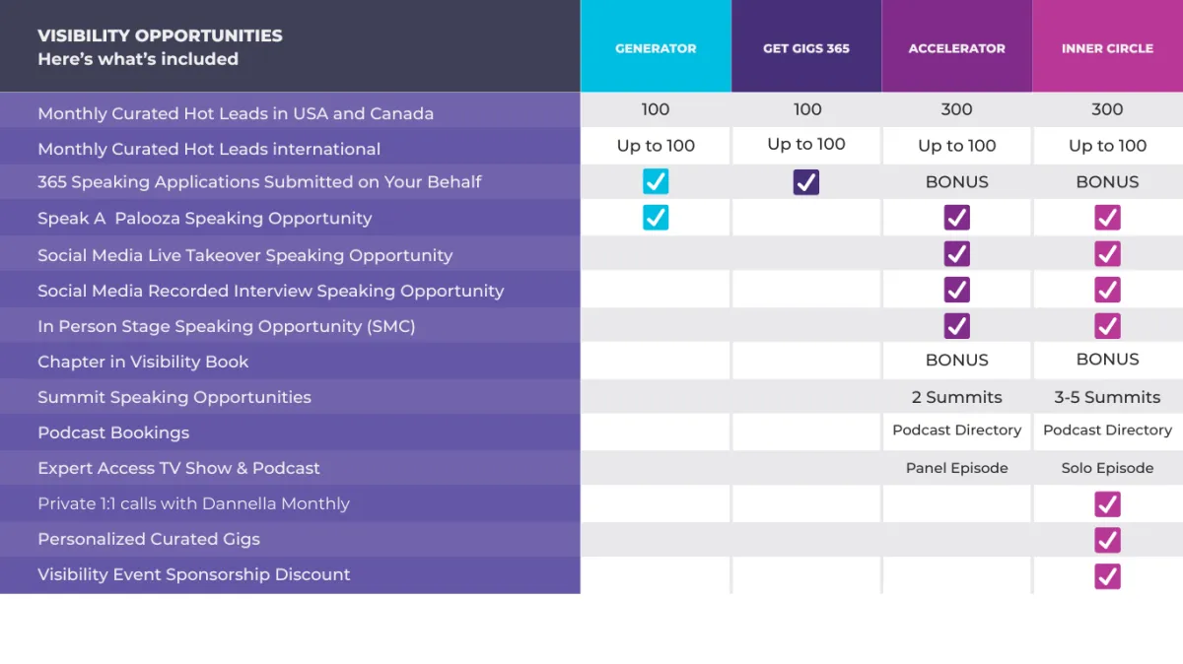Click Inner Circle checkmark for Social Media Live Takeover

[x=1108, y=254]
